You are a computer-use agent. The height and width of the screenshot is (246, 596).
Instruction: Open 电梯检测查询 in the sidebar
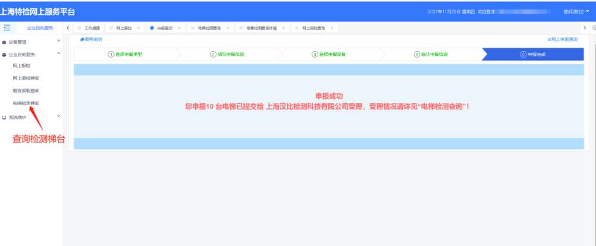[26, 103]
